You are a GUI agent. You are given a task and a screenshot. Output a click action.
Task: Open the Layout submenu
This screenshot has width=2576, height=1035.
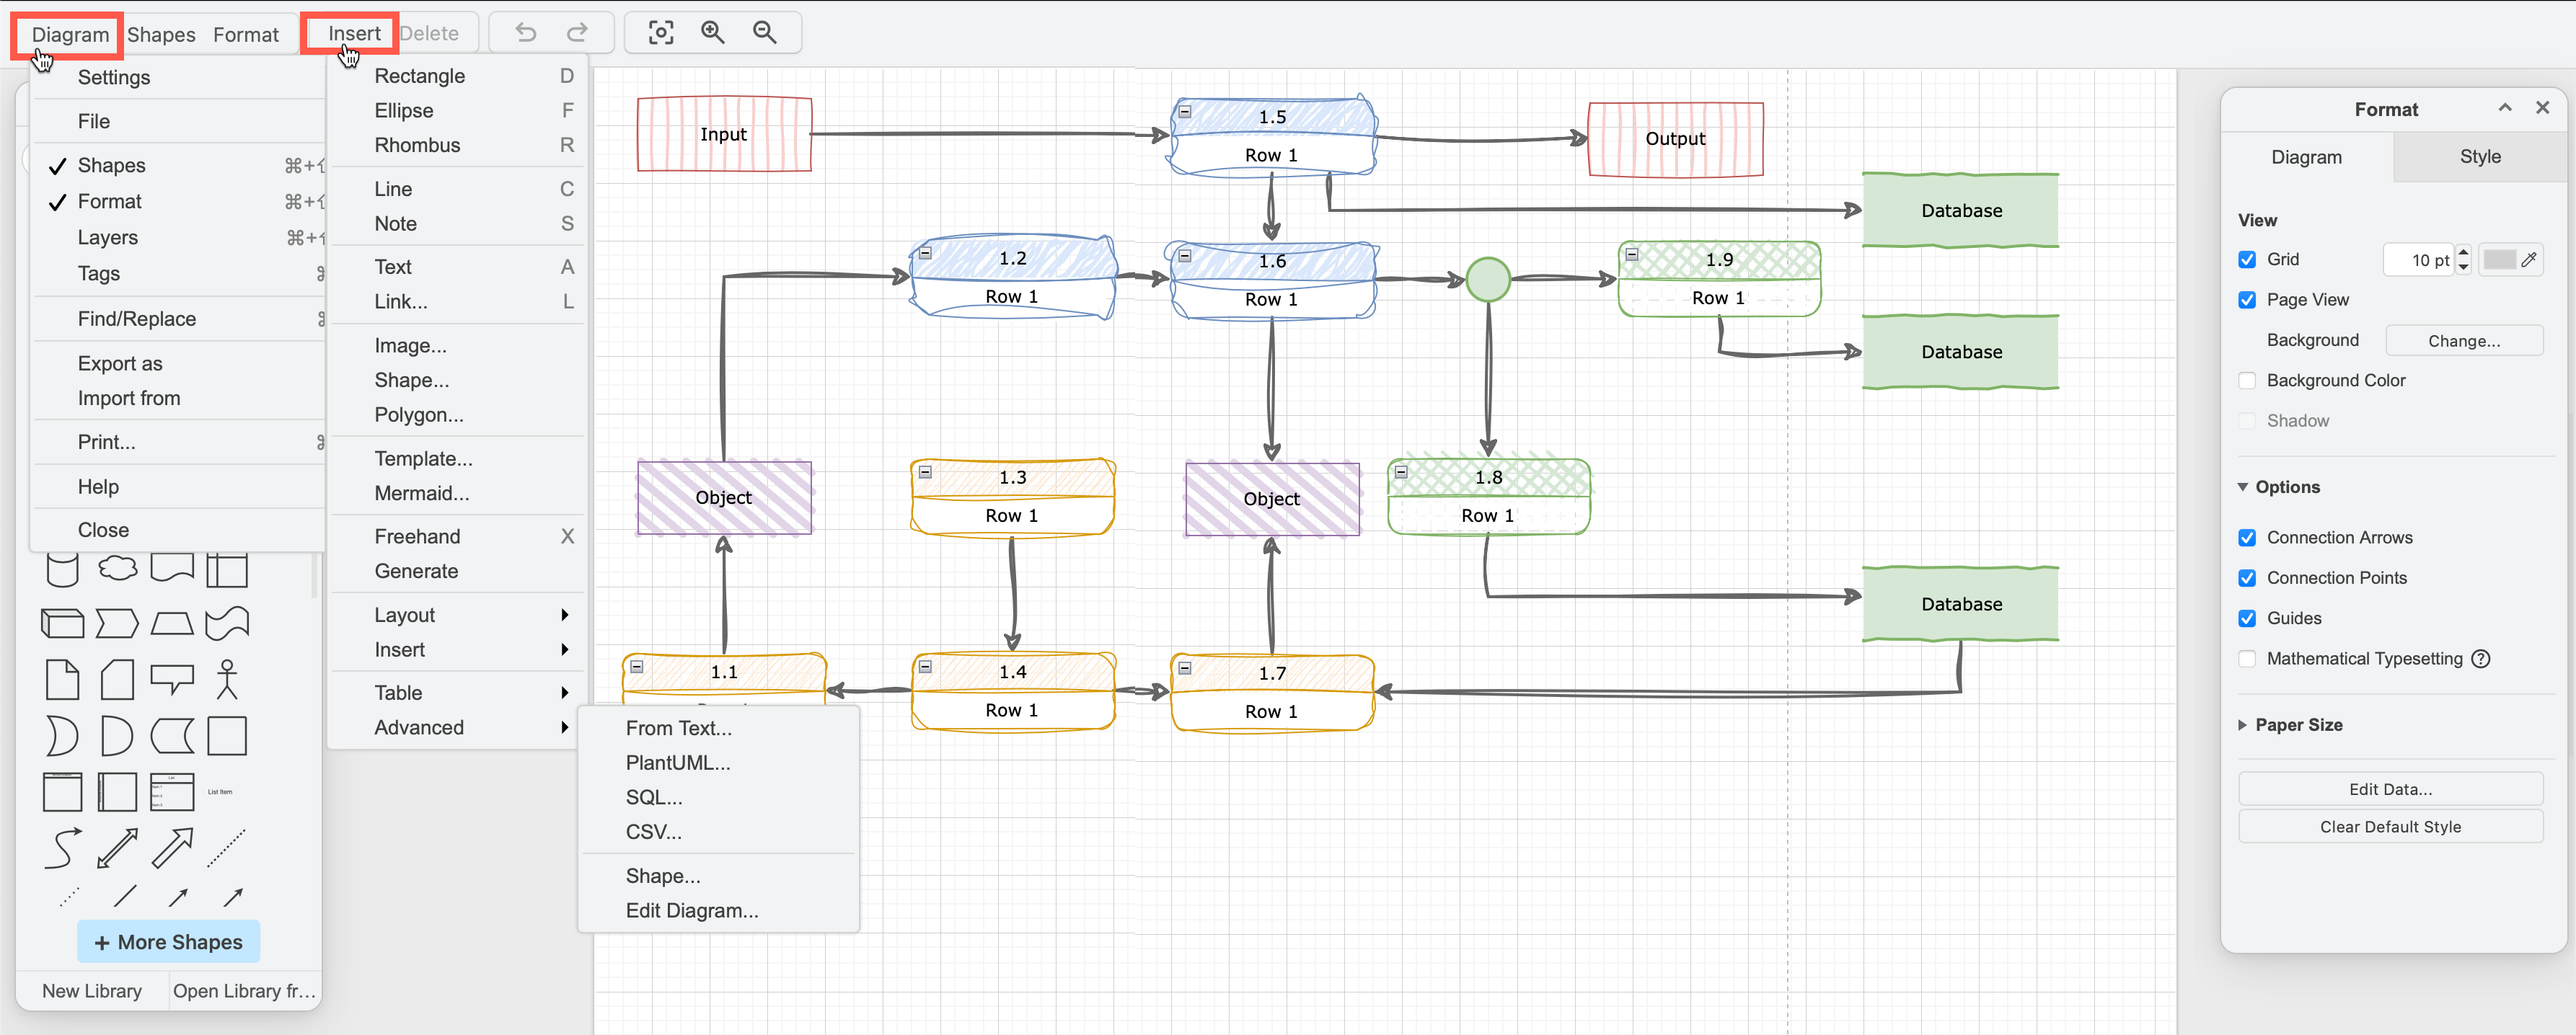pos(457,614)
